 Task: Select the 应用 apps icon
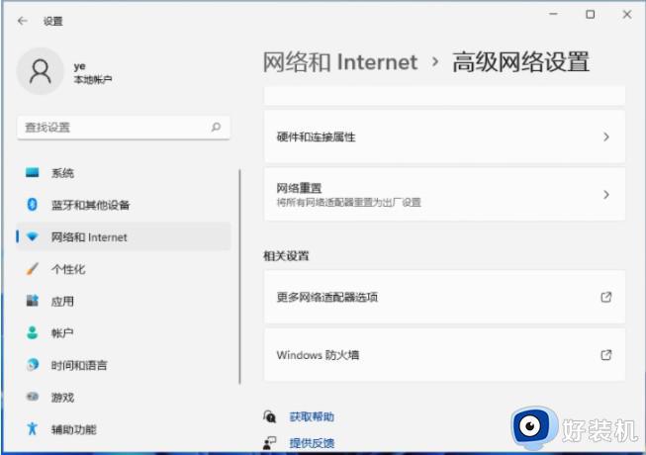[32, 301]
